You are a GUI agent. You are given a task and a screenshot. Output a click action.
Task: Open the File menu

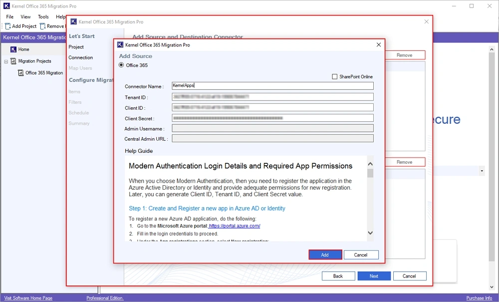[x=9, y=16]
